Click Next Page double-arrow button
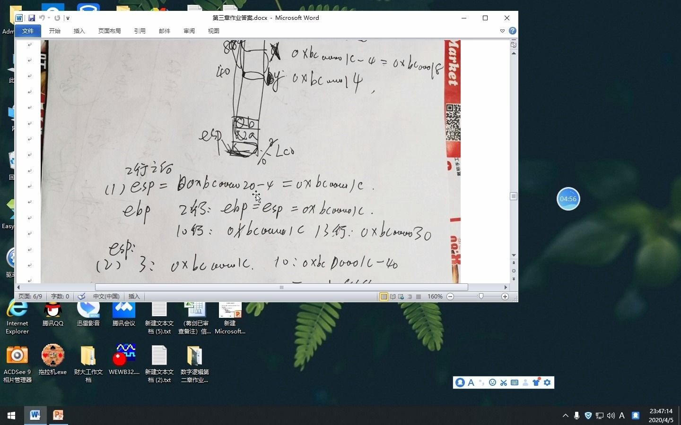Screen dimensions: 681x425 click(514, 279)
